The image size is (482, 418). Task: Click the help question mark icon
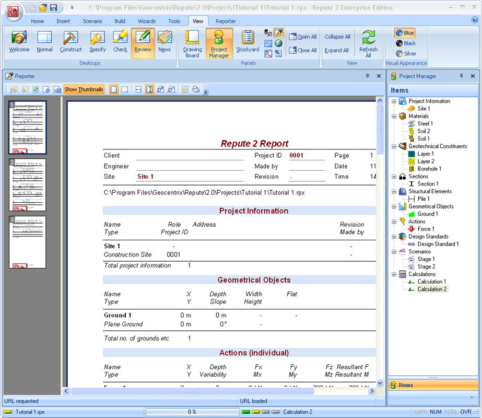point(475,20)
